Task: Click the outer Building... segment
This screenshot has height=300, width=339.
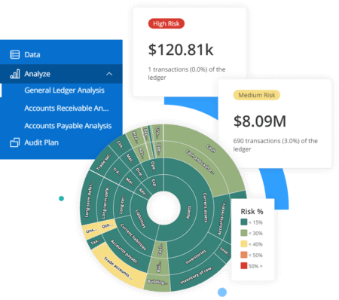Action: [157, 283]
